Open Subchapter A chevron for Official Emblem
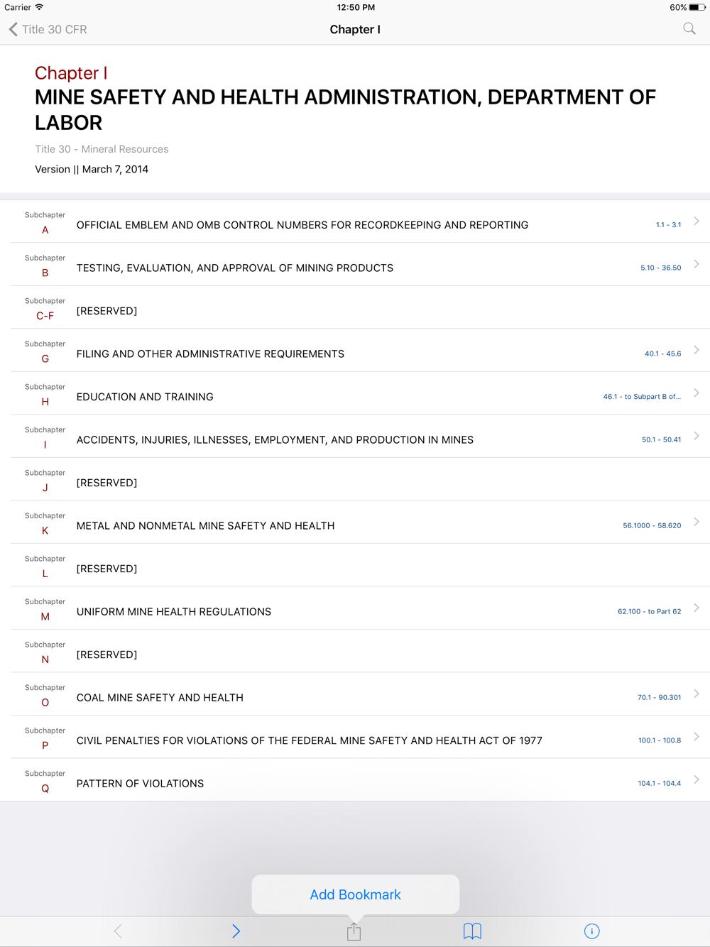This screenshot has height=947, width=710. (697, 221)
